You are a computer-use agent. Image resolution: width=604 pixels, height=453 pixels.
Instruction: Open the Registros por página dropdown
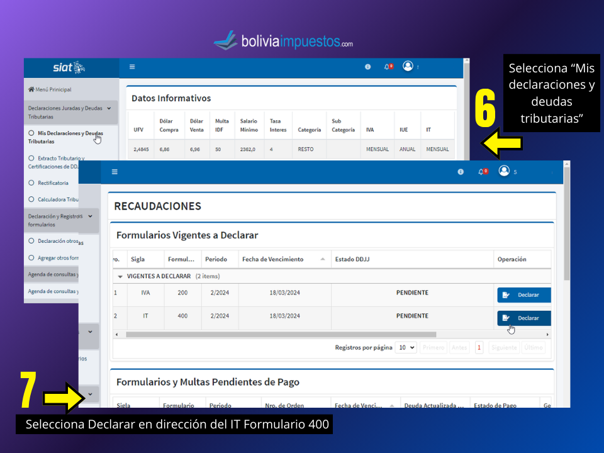click(x=406, y=347)
